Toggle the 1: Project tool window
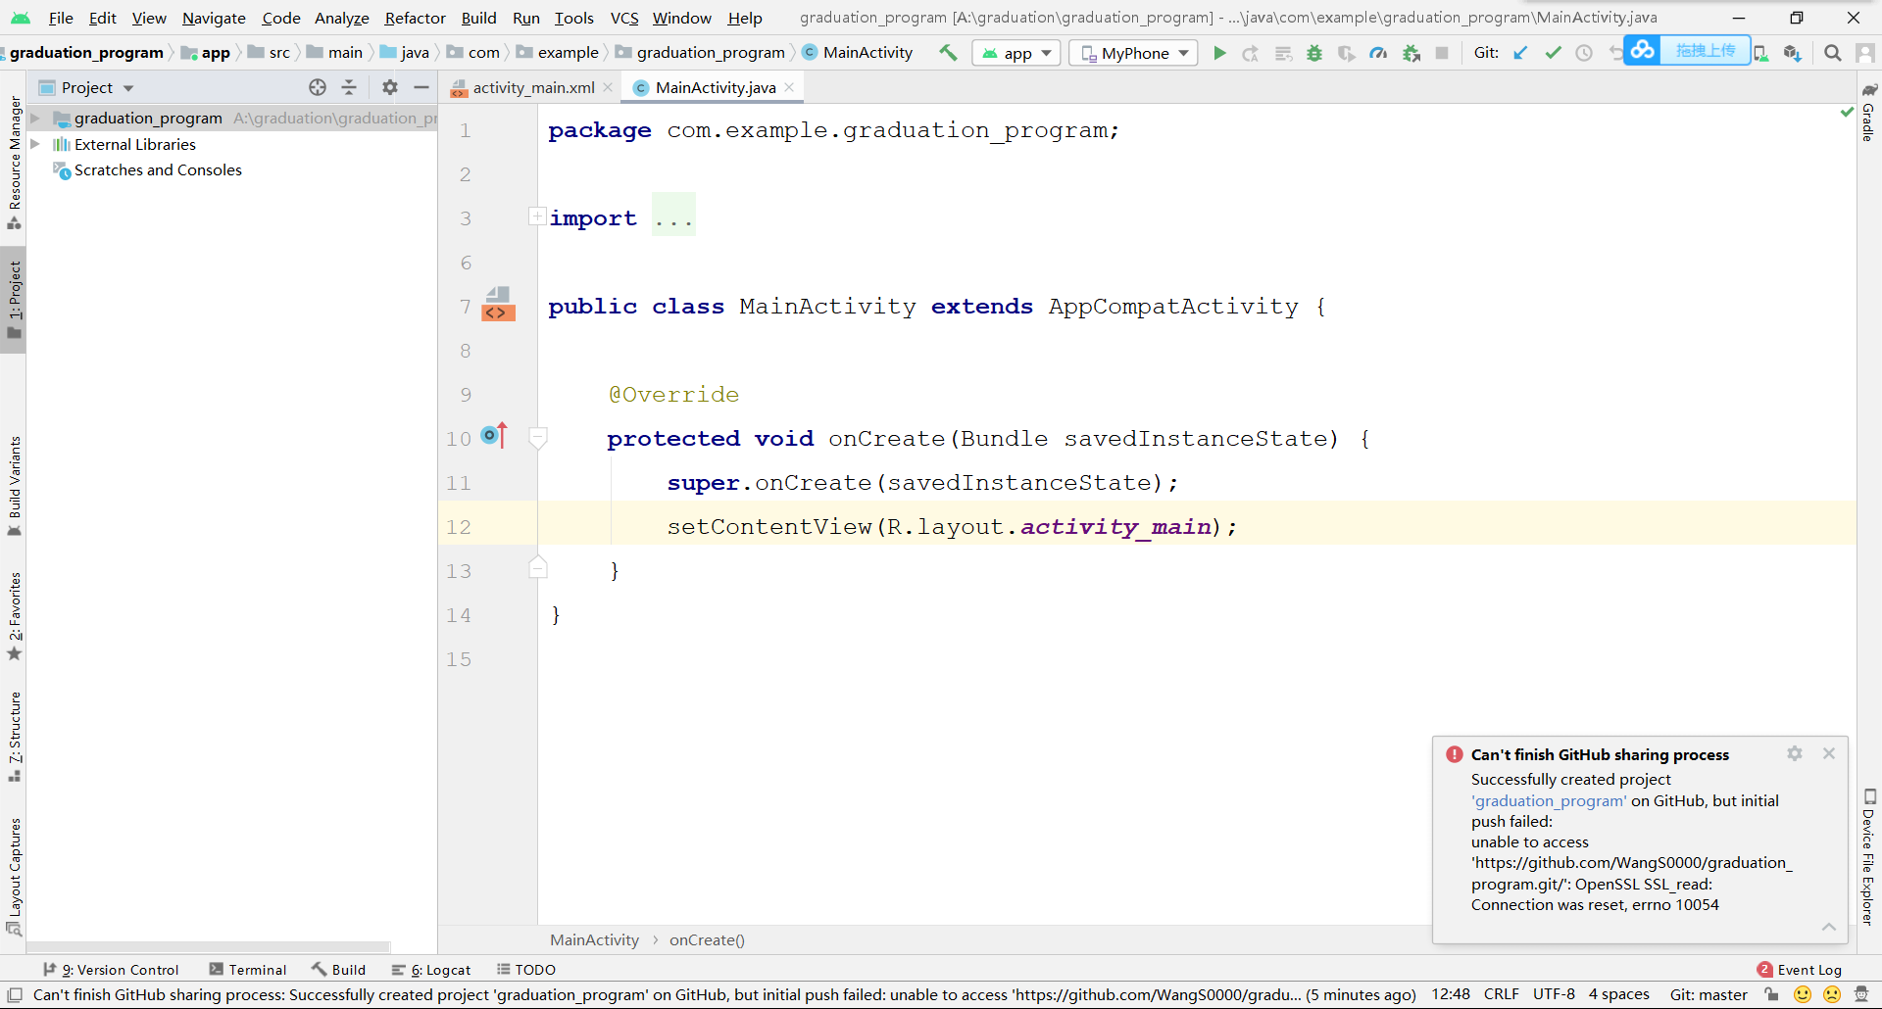 [x=14, y=300]
